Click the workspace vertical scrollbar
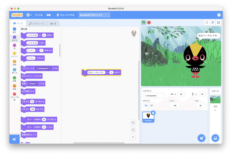This screenshot has width=232, height=156. pos(139,90)
